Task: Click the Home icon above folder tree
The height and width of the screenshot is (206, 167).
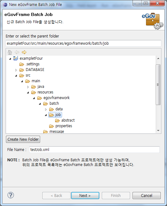Action: click(x=10, y=52)
